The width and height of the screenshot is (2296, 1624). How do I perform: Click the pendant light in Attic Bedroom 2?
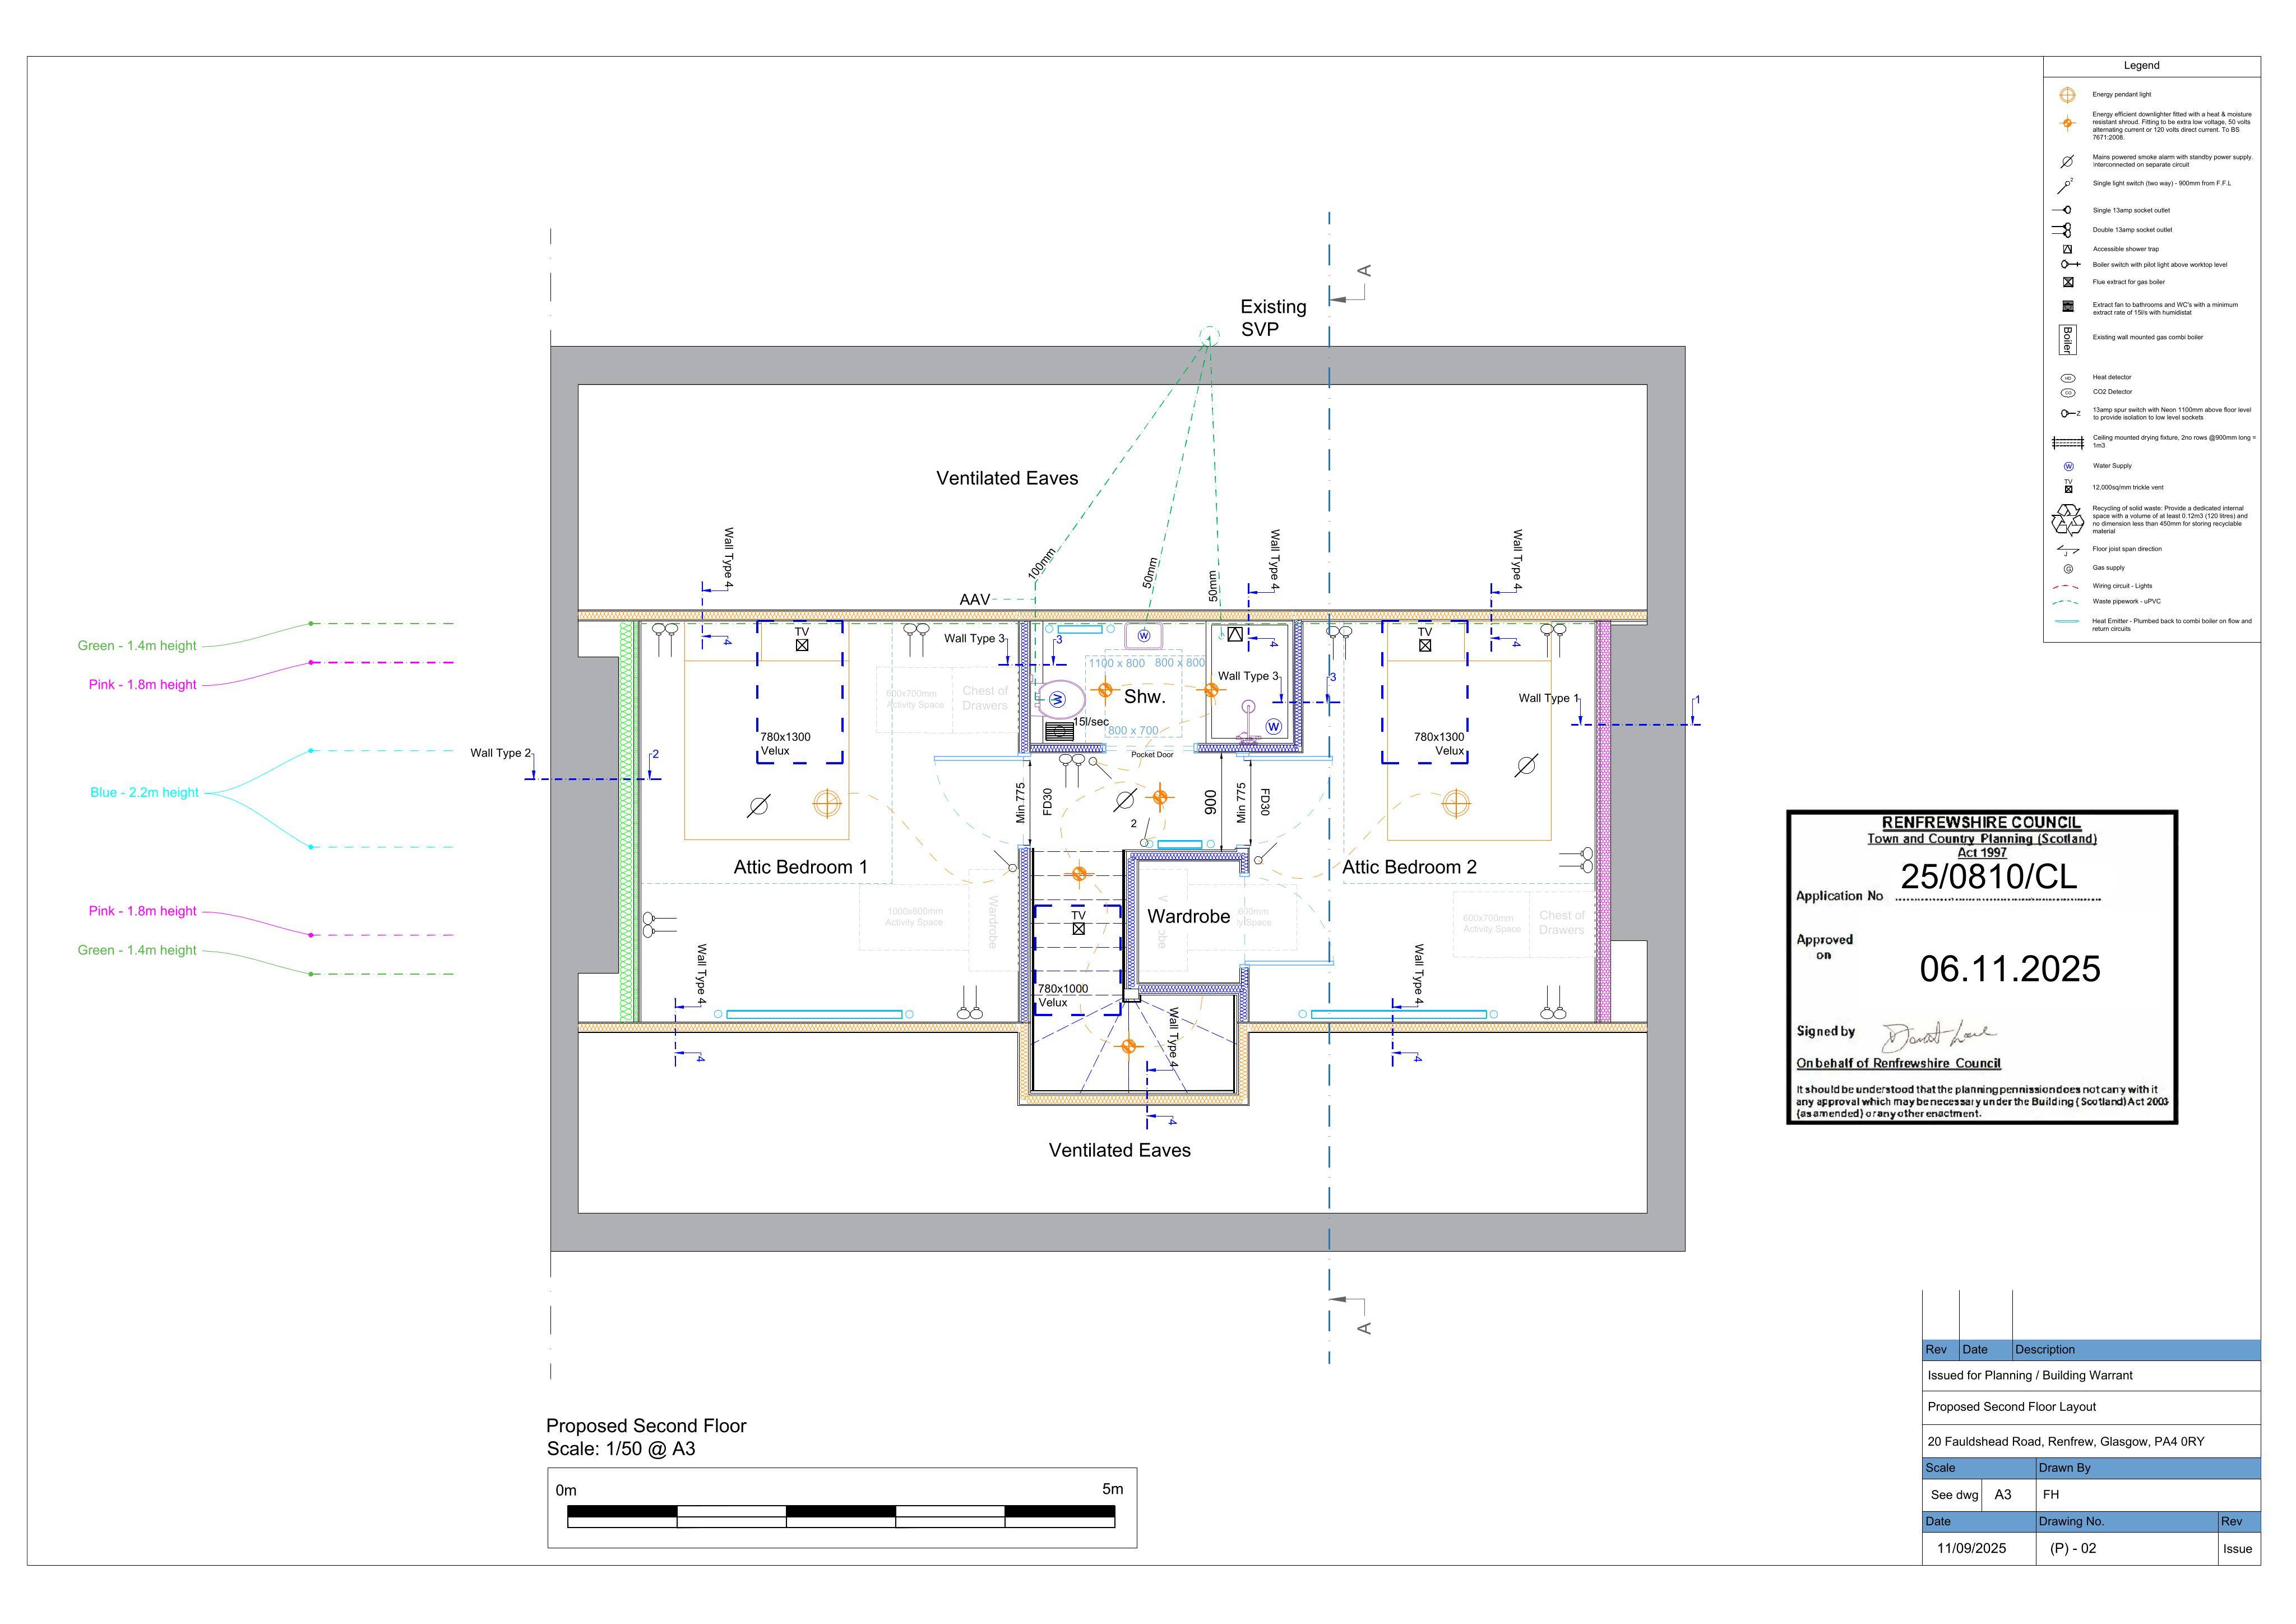pyautogui.click(x=1456, y=804)
